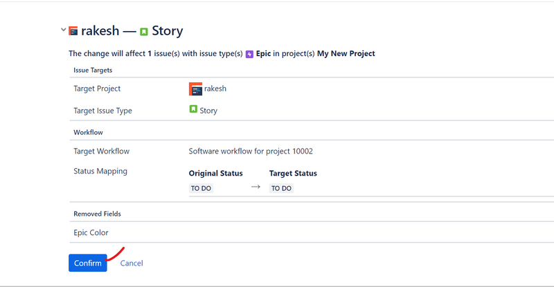The width and height of the screenshot is (554, 287).
Task: Click the Status Mapping row label
Action: click(x=100, y=171)
